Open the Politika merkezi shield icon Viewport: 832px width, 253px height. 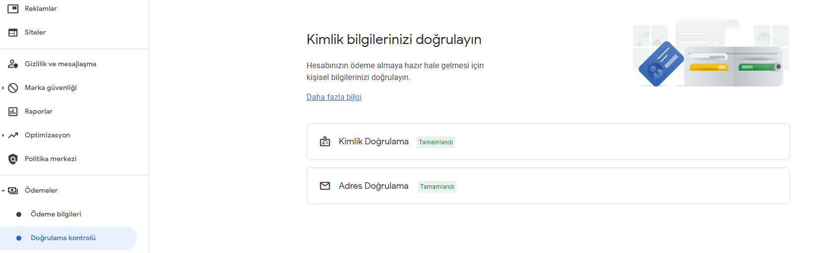point(13,159)
